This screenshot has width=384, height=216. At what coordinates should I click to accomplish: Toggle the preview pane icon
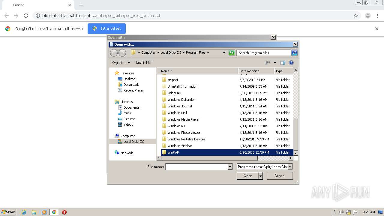(283, 63)
